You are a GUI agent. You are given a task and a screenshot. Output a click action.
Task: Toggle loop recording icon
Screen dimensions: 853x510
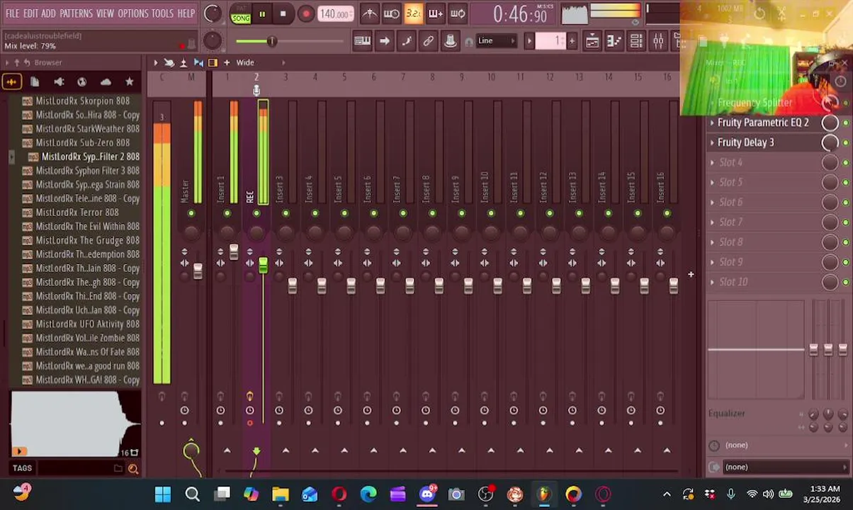pyautogui.click(x=458, y=13)
